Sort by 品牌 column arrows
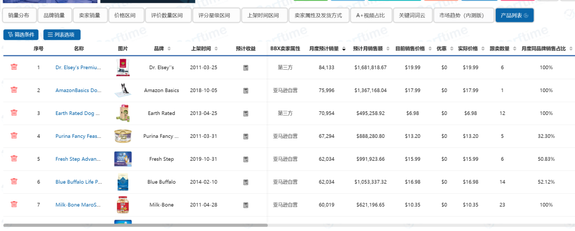Viewport: 575px width, 231px height. [x=169, y=49]
